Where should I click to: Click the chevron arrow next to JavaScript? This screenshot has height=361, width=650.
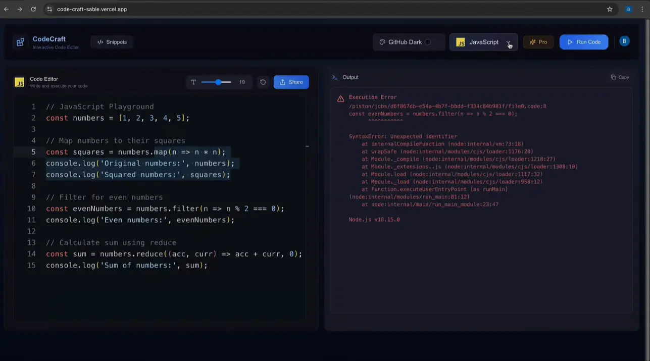click(x=509, y=42)
